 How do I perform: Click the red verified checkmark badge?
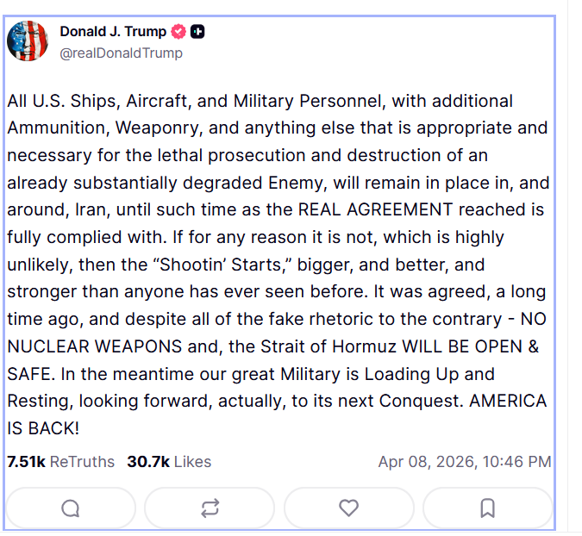(179, 32)
